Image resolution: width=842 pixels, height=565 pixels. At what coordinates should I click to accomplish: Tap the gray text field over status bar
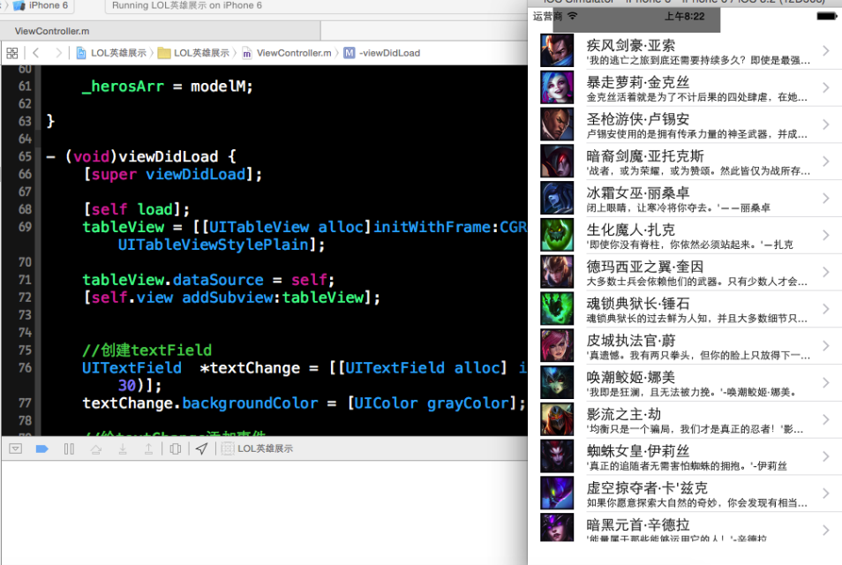tap(637, 20)
